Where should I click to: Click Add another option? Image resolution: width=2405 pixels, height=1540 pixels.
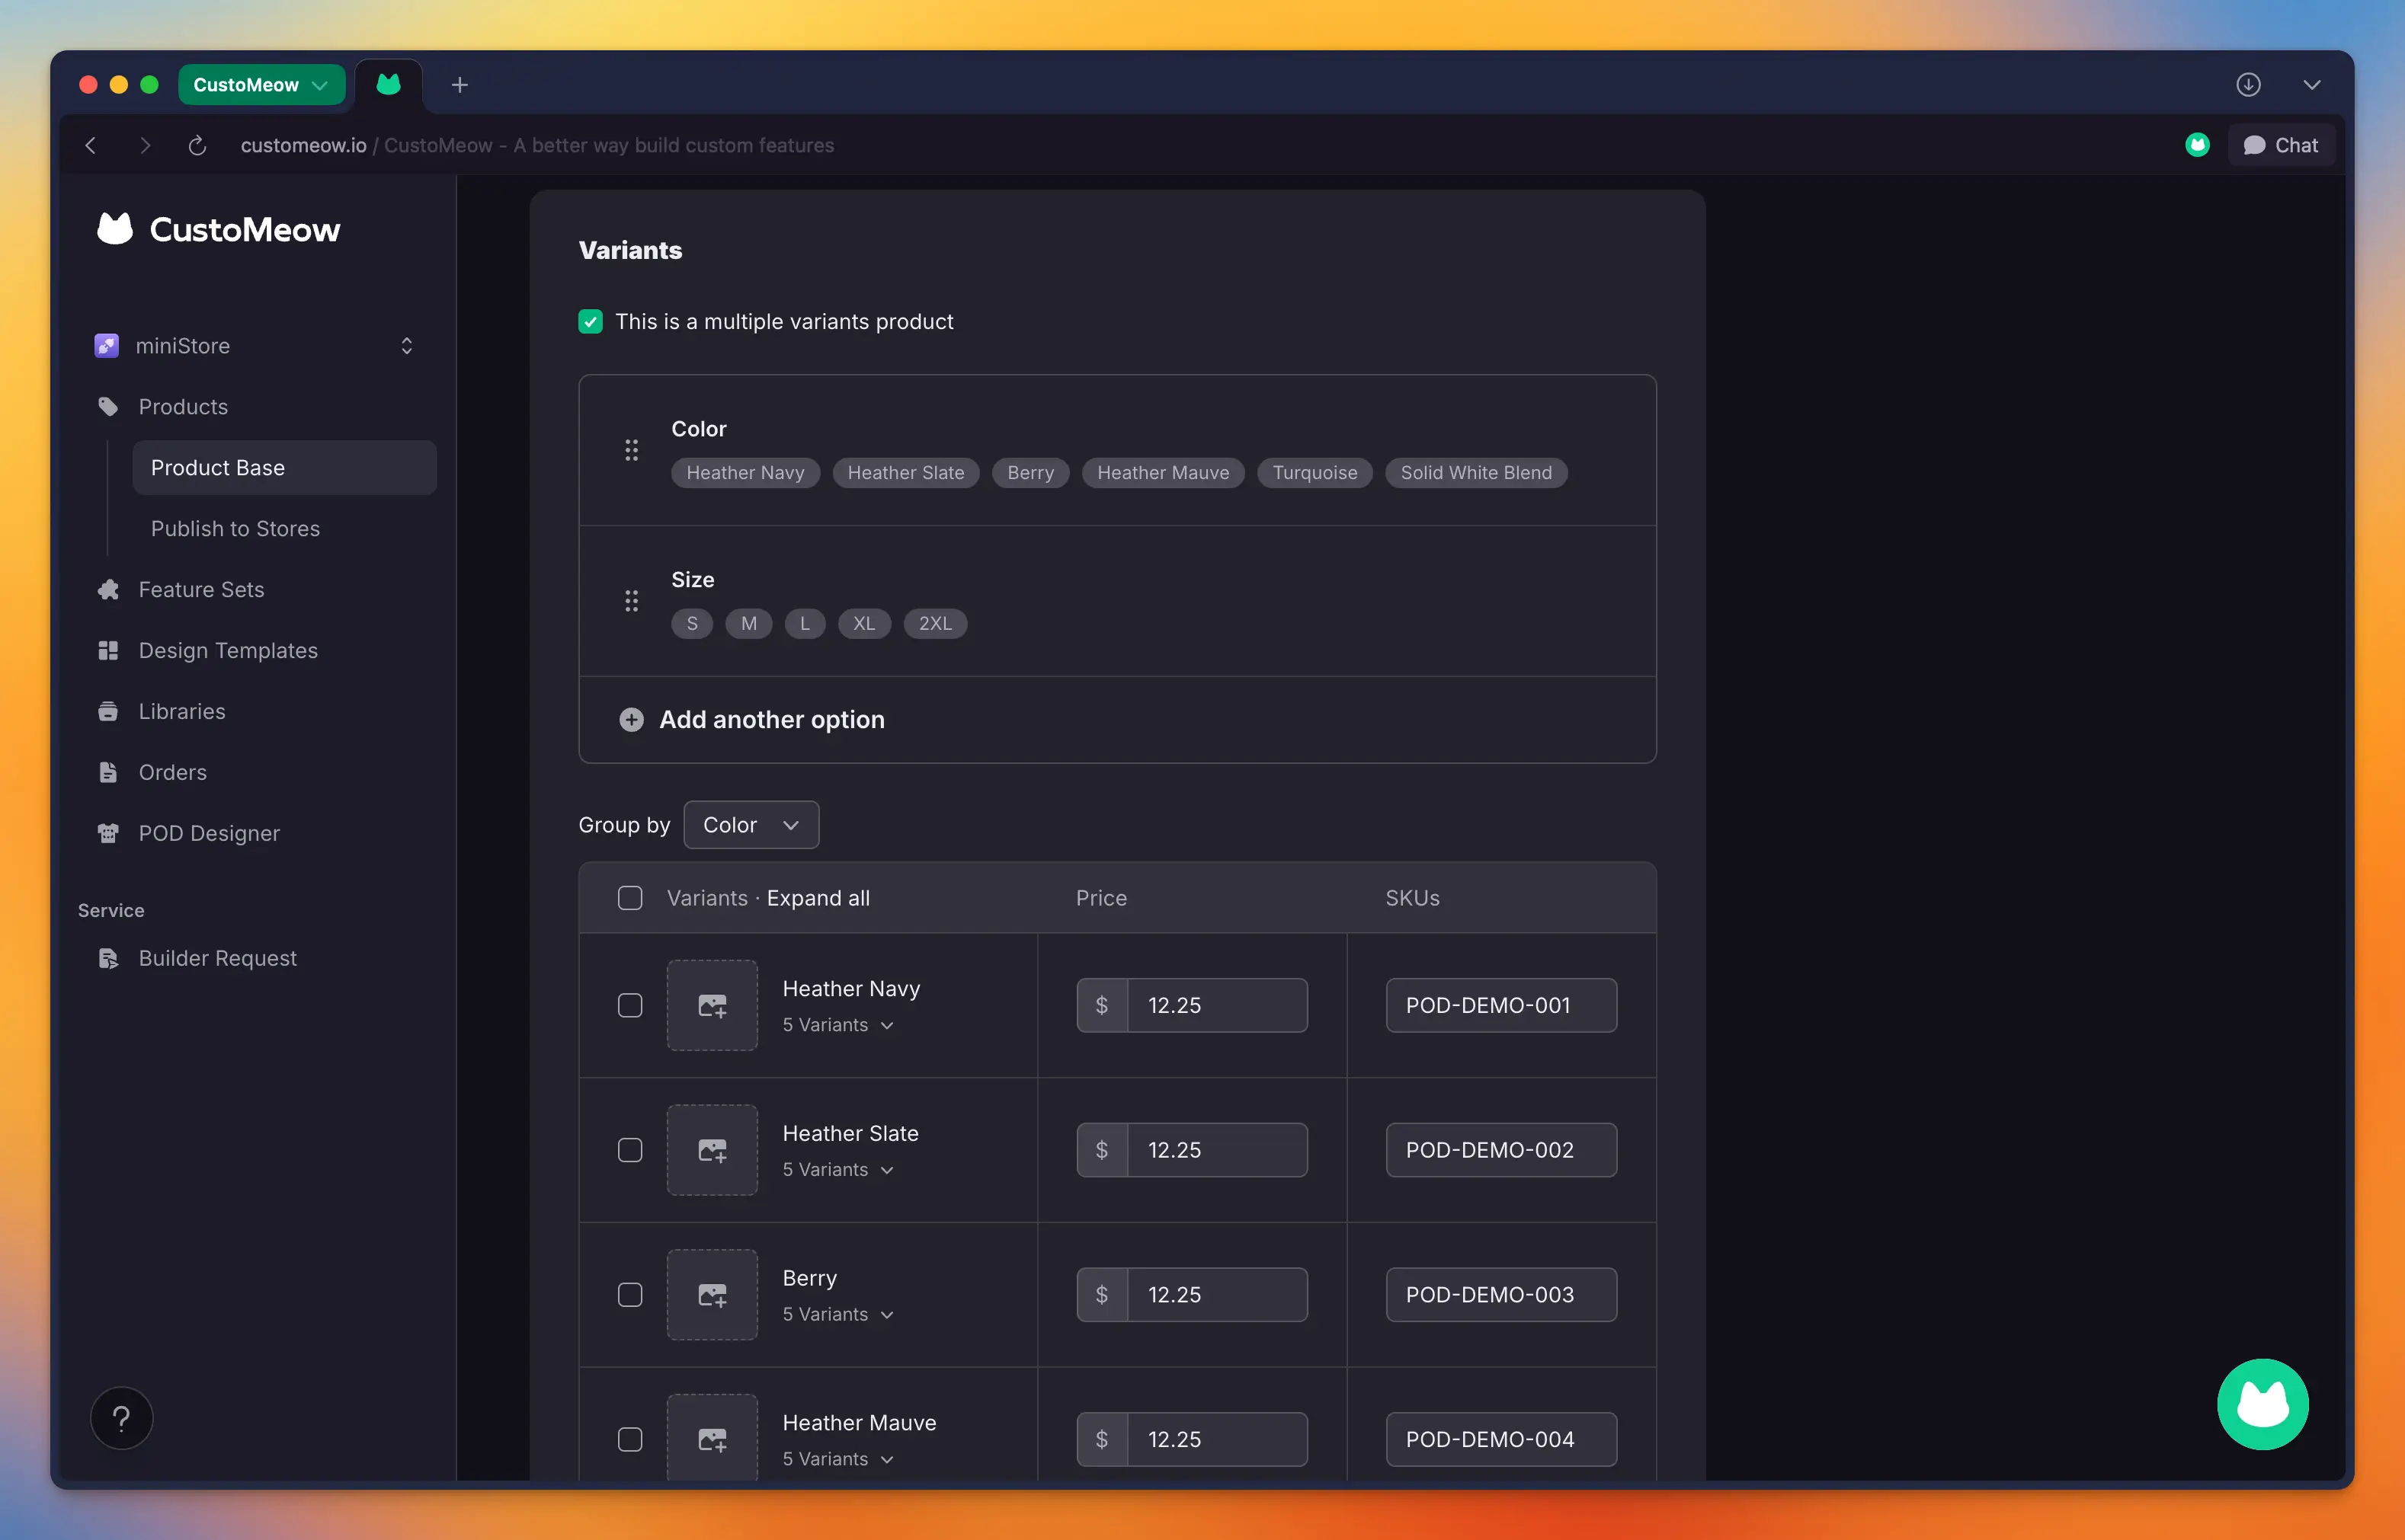[771, 720]
